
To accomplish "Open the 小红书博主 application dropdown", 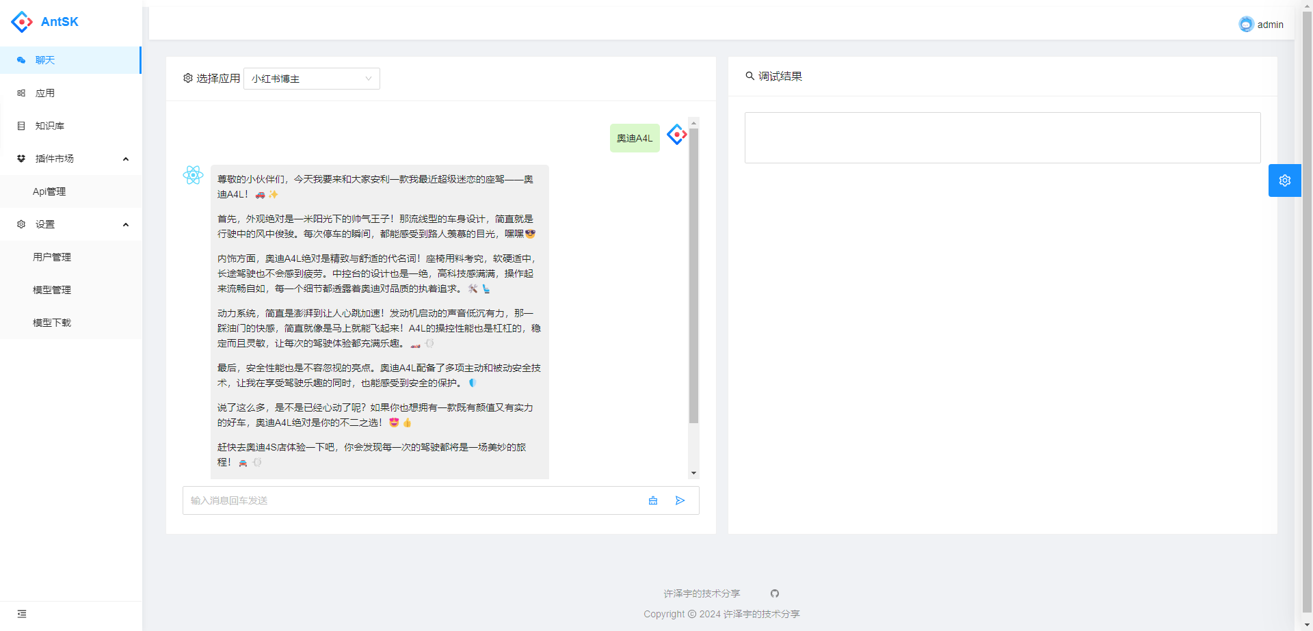I will [x=311, y=78].
